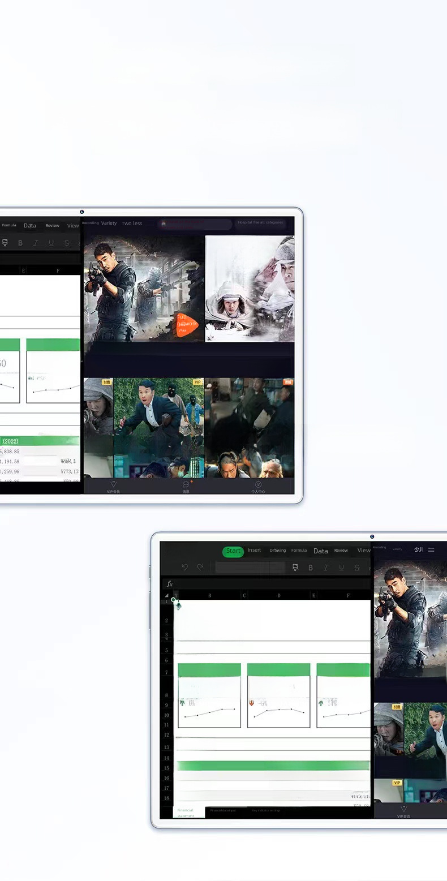Click the fx function icon in lower tablet
Viewport: 447px width, 881px height.
(x=169, y=584)
